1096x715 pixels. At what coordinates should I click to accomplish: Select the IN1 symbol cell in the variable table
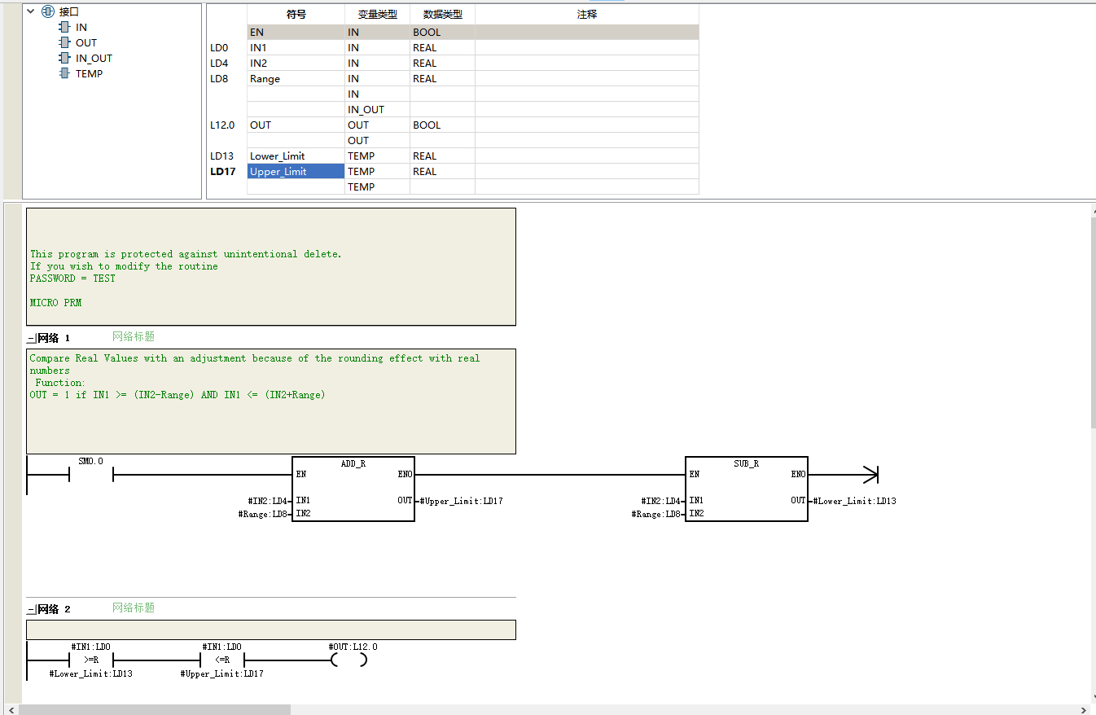click(x=296, y=48)
